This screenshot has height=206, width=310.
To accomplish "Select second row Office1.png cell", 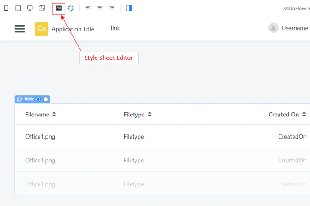I will click(x=40, y=161).
